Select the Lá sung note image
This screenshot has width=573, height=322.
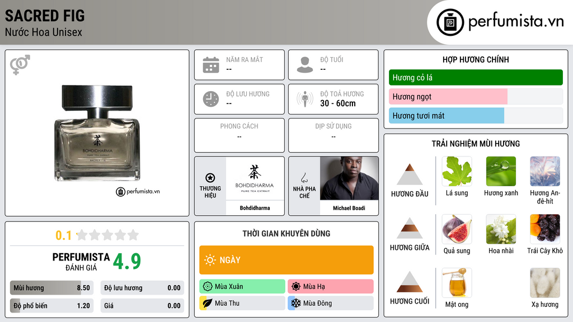[x=457, y=171]
